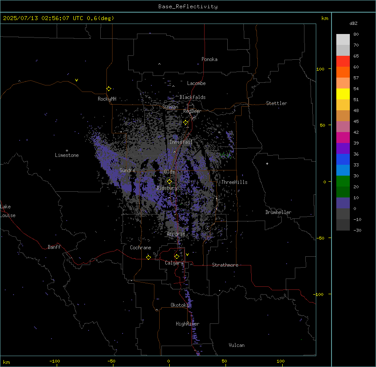
Task: Click the 0 tick on the right vertical axis
Action: 325,182
